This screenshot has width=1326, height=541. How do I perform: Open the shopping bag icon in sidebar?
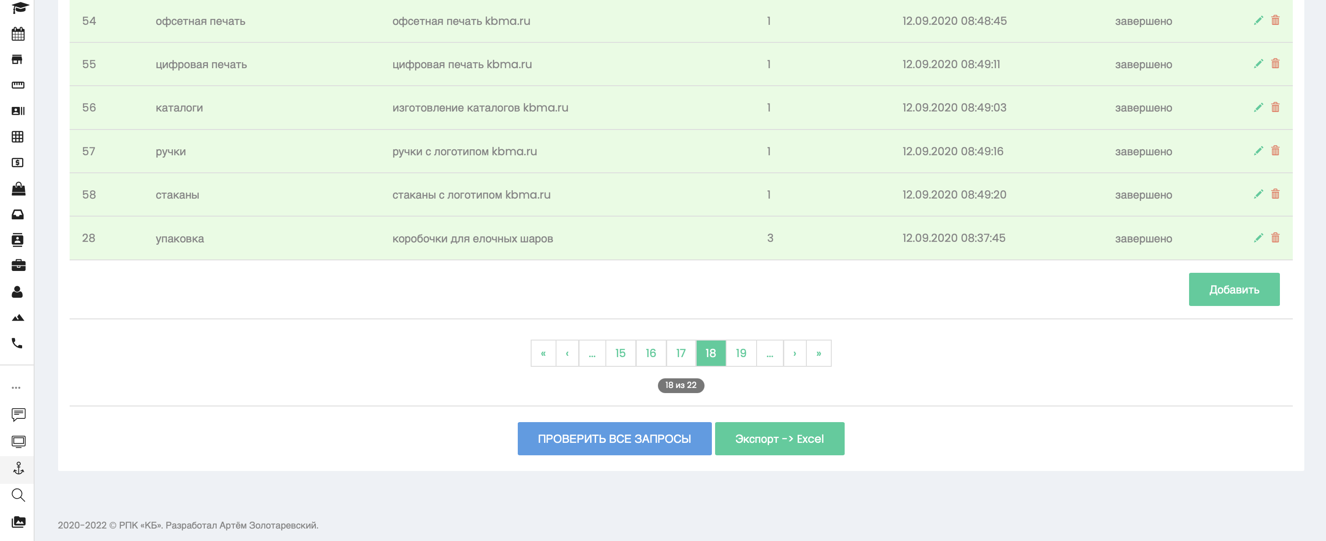click(18, 188)
